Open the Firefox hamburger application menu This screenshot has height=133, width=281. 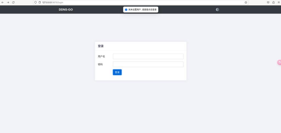coord(279,2)
